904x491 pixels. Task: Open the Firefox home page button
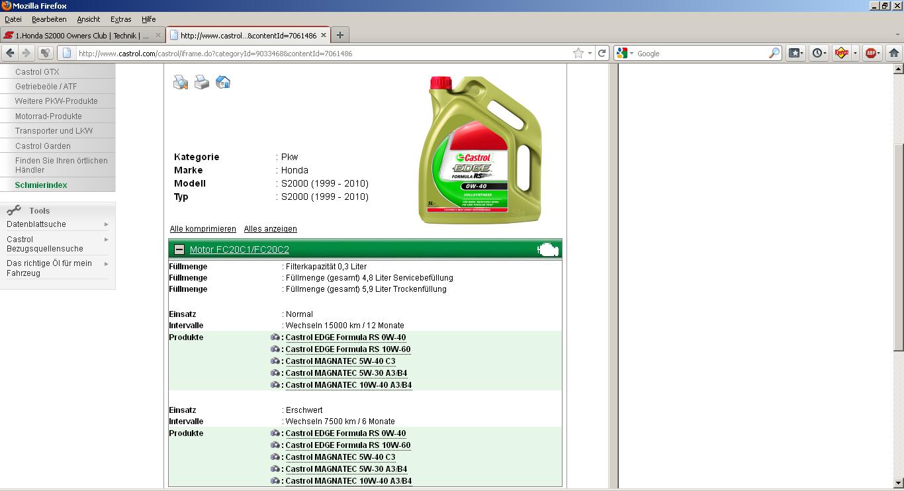click(893, 53)
